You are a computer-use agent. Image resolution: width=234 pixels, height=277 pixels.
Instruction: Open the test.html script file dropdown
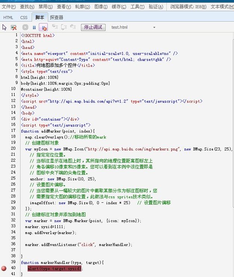(x=154, y=27)
